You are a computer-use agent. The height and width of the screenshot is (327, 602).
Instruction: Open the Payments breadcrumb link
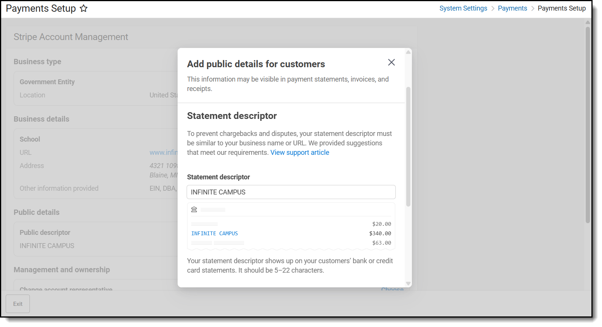point(512,8)
